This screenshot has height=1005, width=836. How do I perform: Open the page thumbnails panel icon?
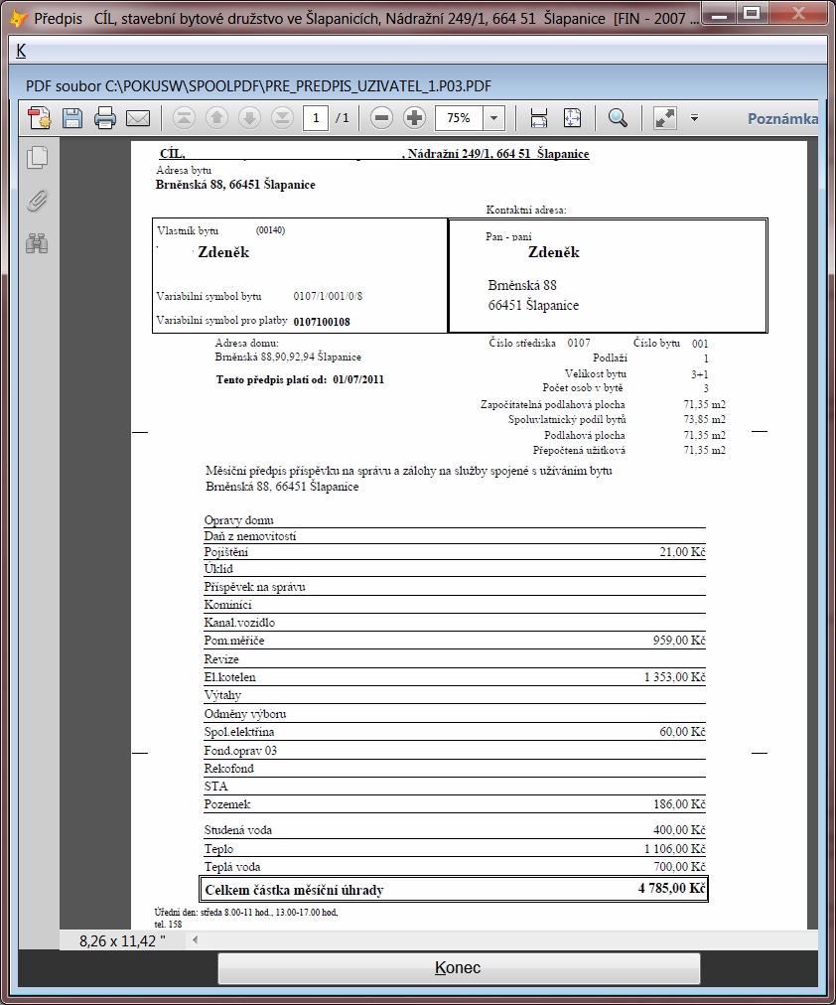tap(37, 158)
